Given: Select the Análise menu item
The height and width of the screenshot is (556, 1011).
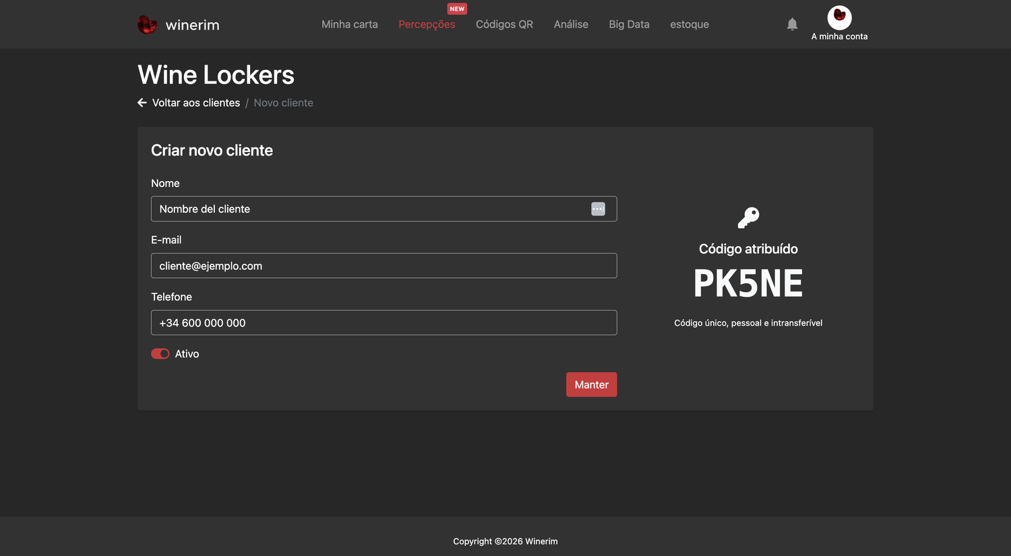Looking at the screenshot, I should (571, 24).
